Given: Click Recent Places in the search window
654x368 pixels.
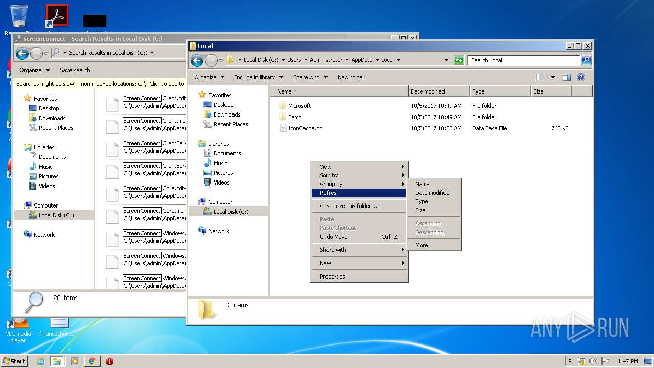Looking at the screenshot, I should click(56, 128).
